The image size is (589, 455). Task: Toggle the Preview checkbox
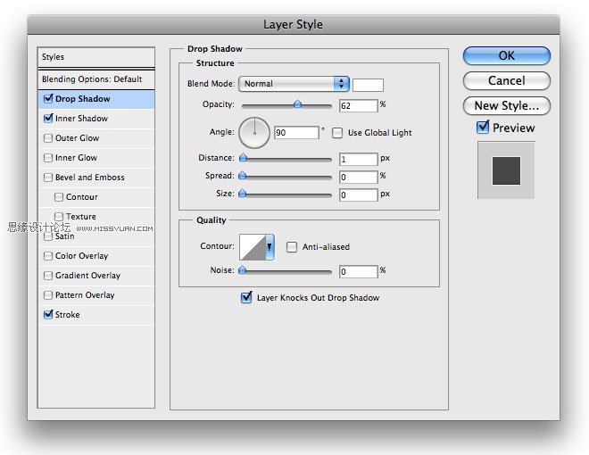(483, 128)
